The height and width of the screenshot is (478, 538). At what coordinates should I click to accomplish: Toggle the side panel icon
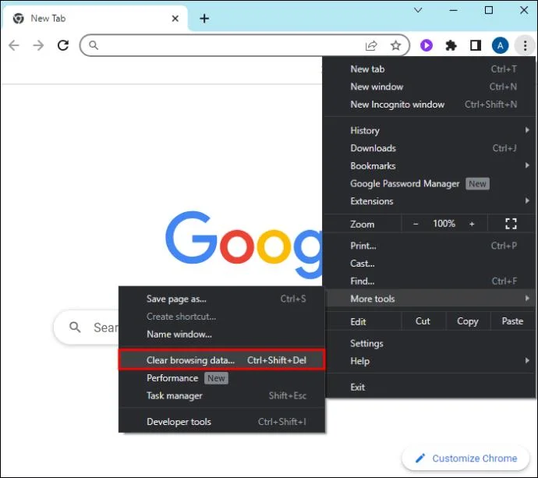click(476, 45)
